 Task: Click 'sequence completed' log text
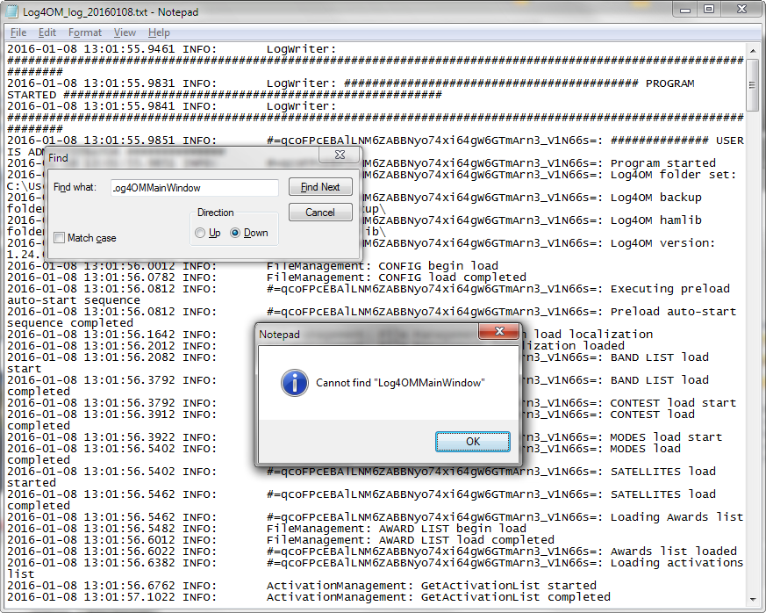70,323
